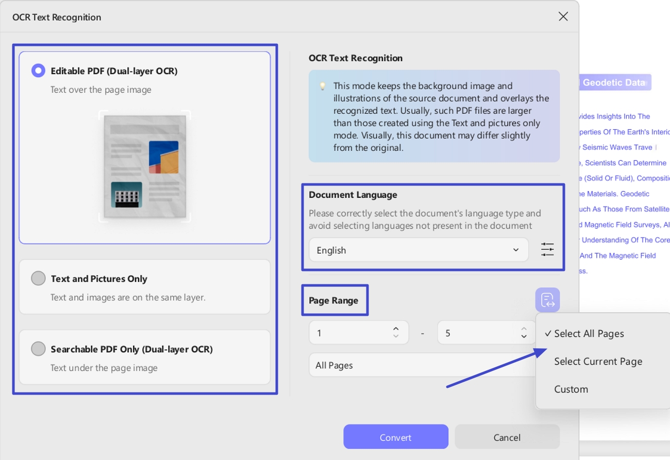Increase the starting page with the up arrow

[x=396, y=328]
